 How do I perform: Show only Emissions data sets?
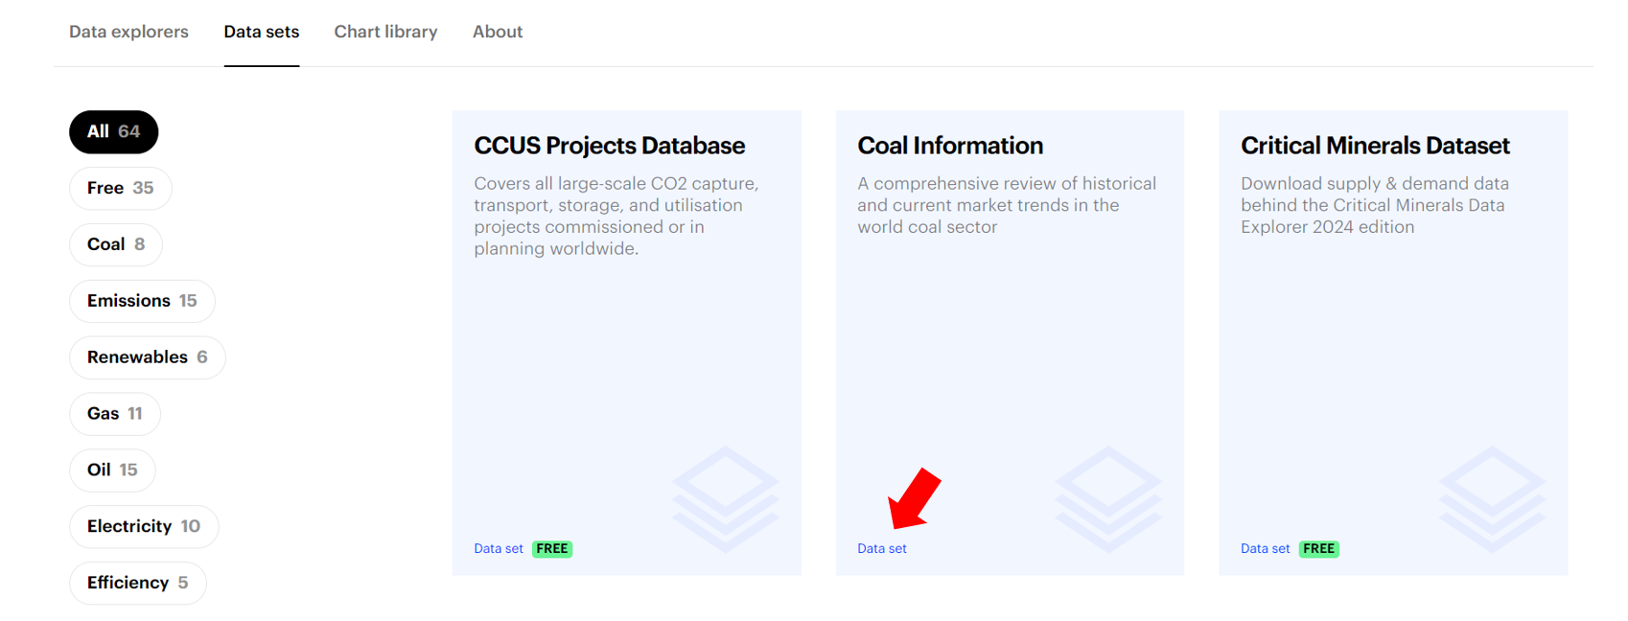(142, 301)
